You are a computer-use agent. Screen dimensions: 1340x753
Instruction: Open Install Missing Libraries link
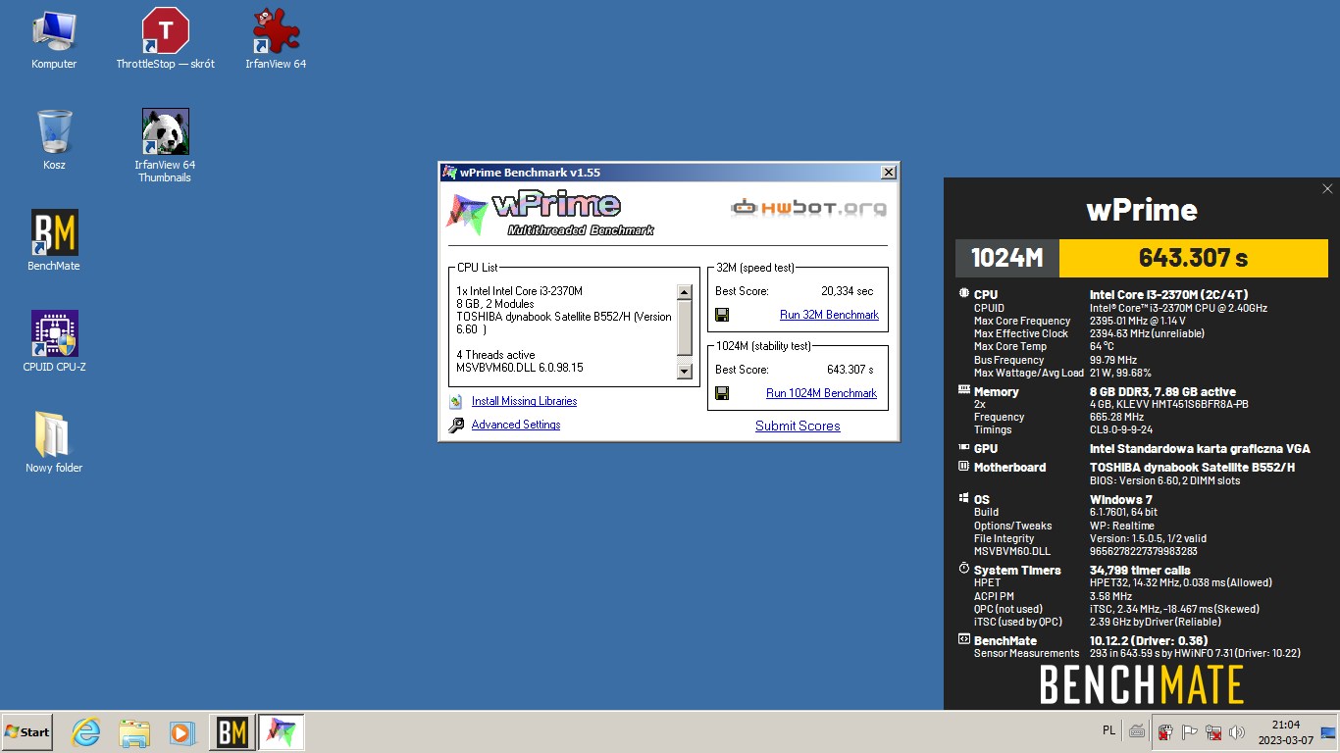click(x=524, y=401)
